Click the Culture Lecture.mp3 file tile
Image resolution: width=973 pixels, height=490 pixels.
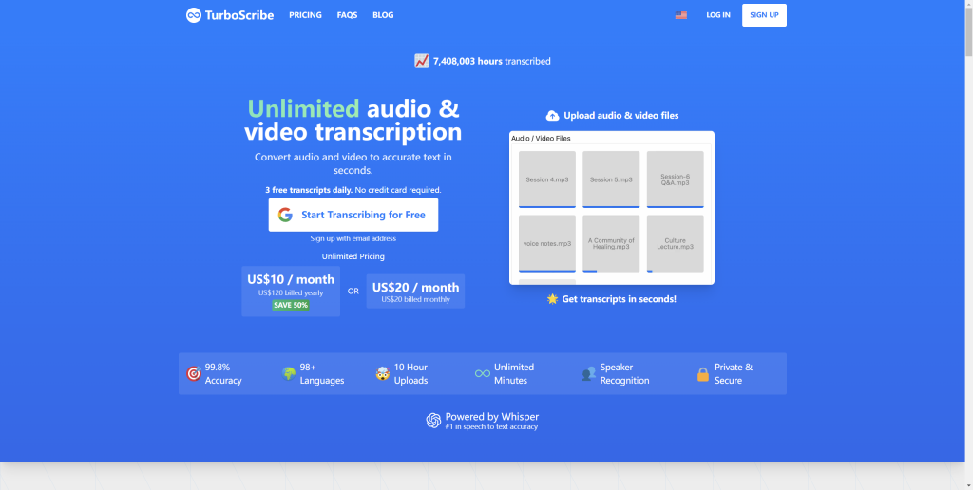click(x=676, y=243)
